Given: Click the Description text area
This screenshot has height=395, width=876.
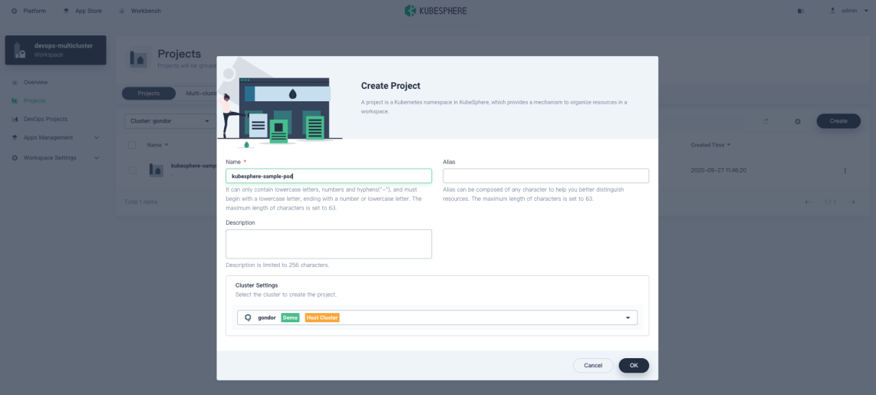Looking at the screenshot, I should tap(328, 244).
